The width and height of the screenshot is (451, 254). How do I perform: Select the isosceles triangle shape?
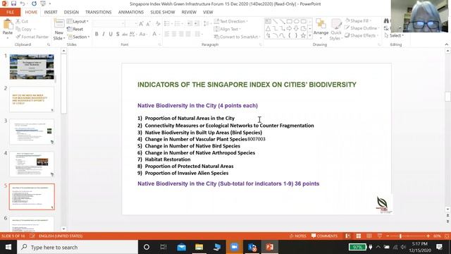pos(268,28)
